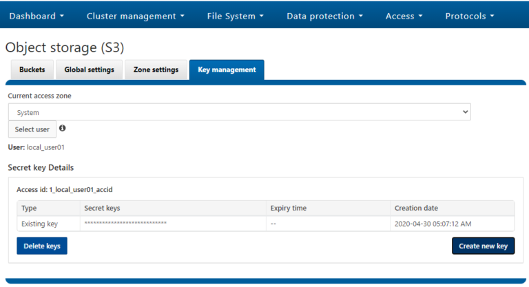The image size is (529, 287).
Task: Select the Zone settings tab
Action: (156, 70)
